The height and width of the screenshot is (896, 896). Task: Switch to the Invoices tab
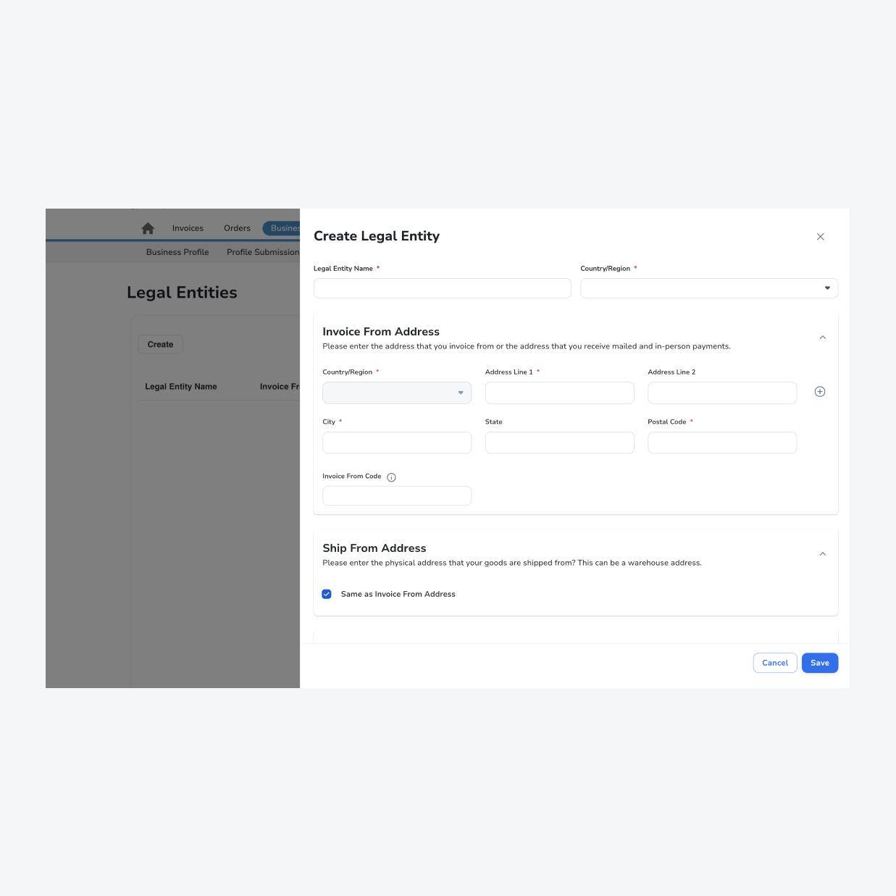pyautogui.click(x=188, y=228)
